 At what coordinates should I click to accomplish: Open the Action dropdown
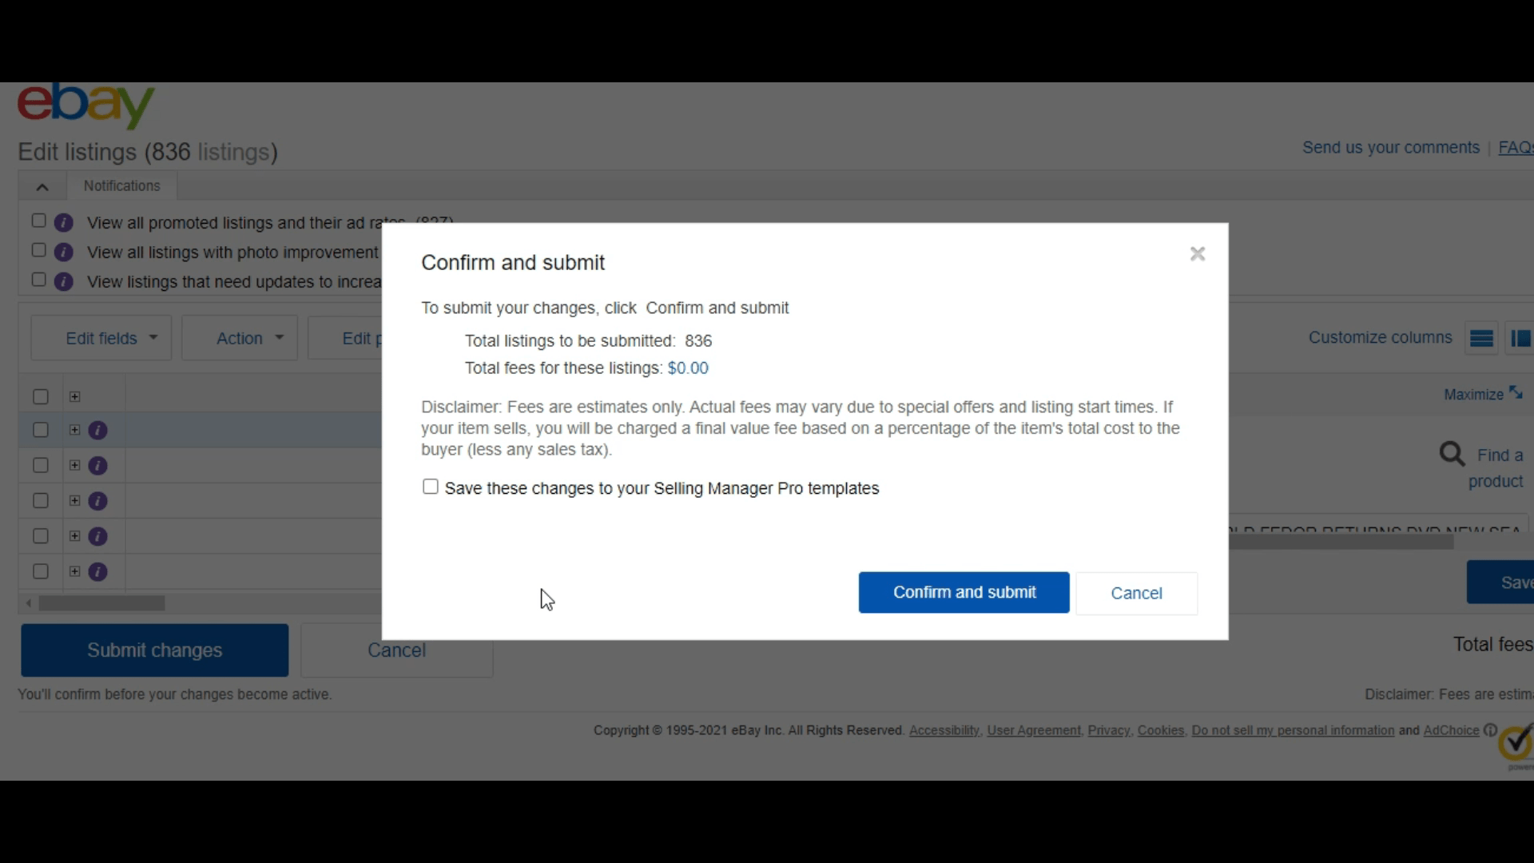click(x=239, y=338)
